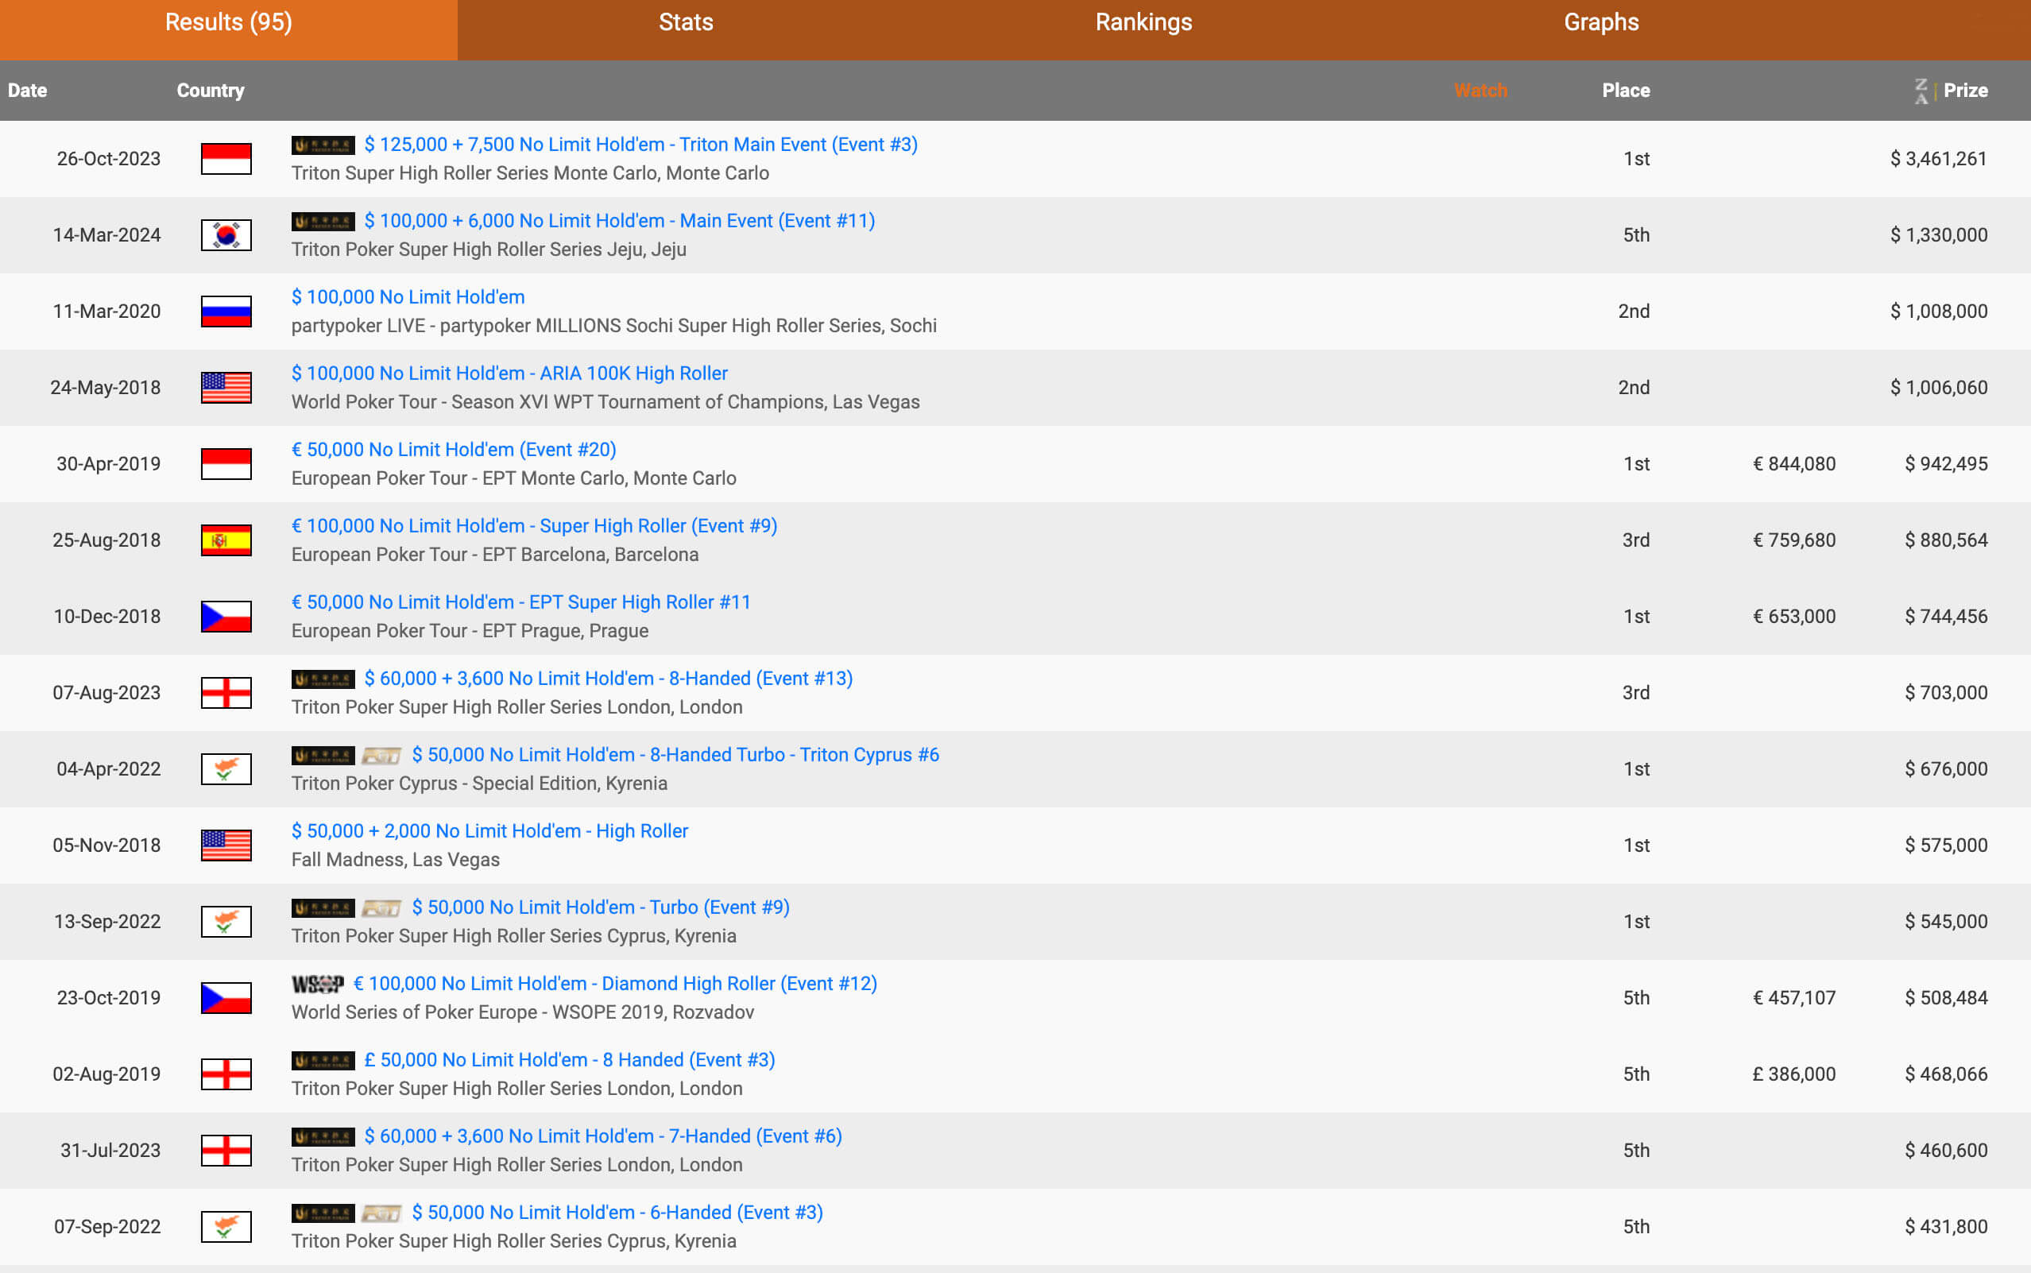Click Russia flag for Sochi result

coord(226,311)
